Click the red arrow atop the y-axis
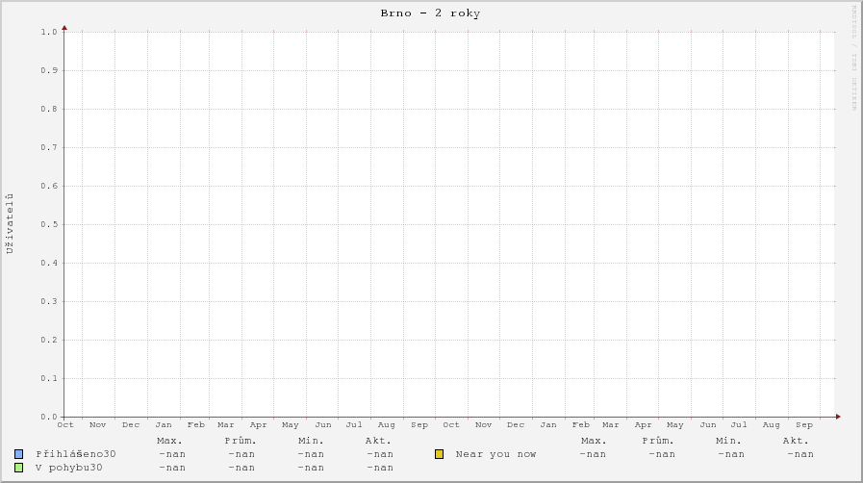This screenshot has height=483, width=863. click(64, 27)
